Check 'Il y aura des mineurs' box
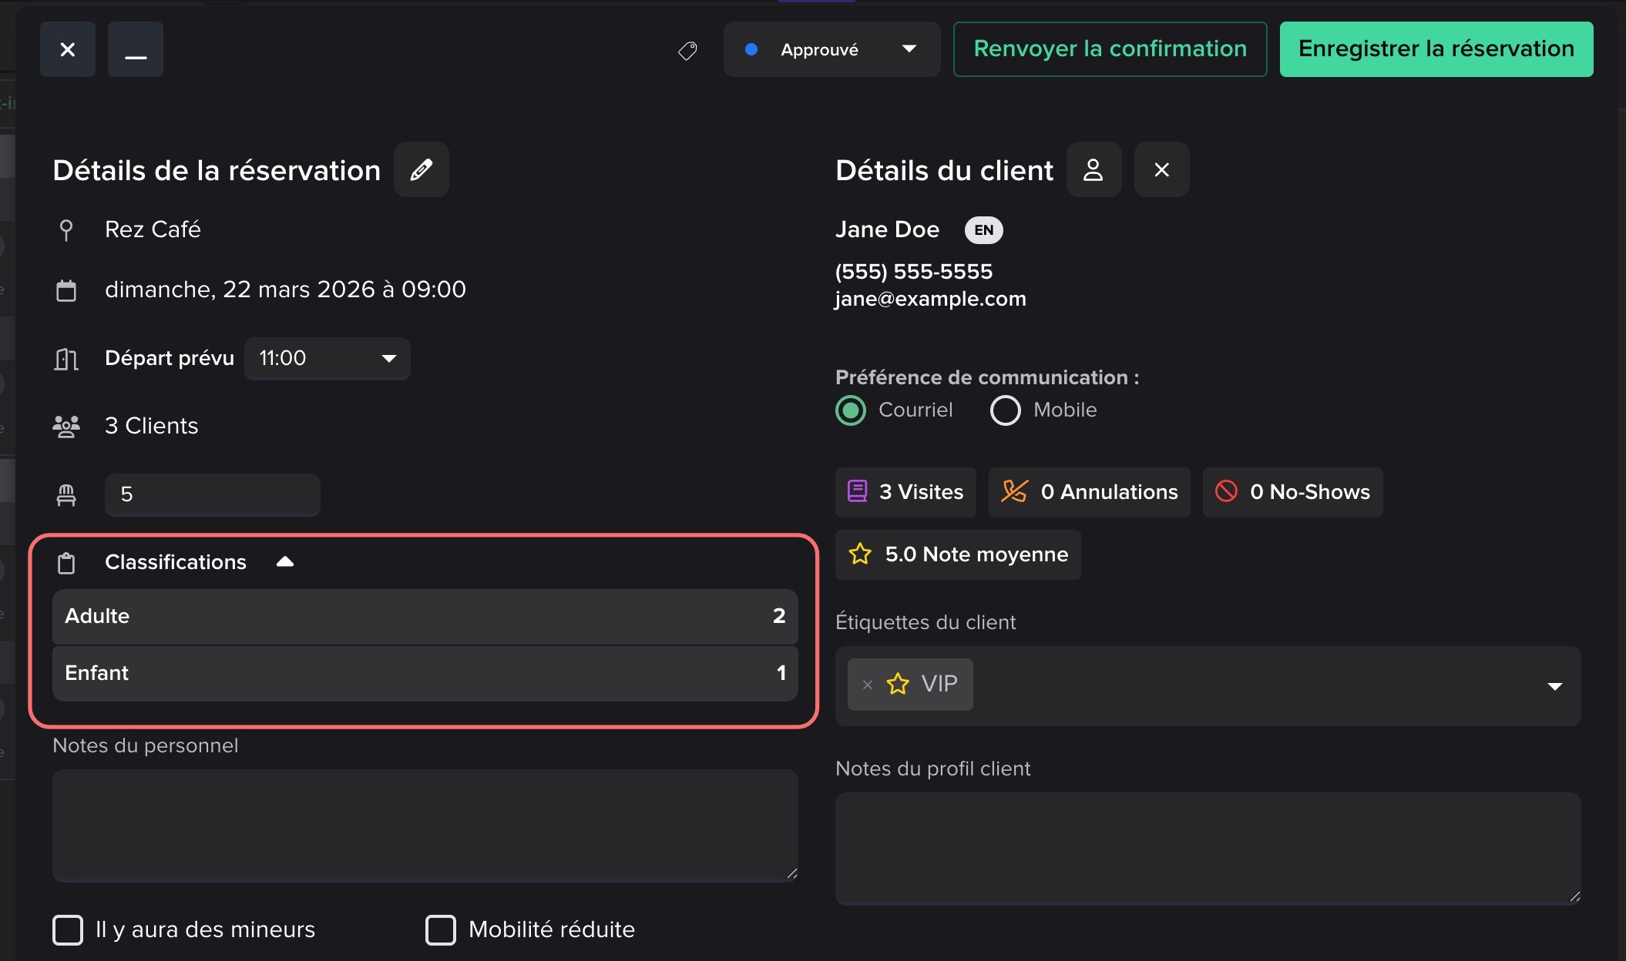Viewport: 1626px width, 961px height. tap(68, 929)
